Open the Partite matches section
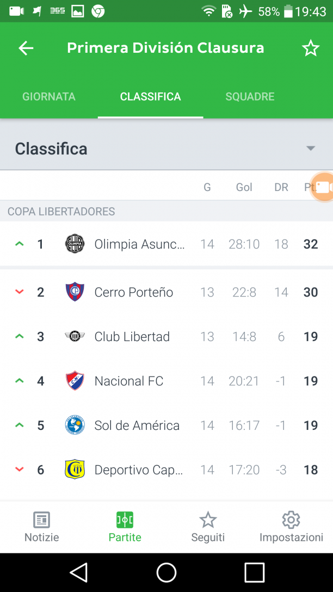The image size is (333, 592). 125,527
